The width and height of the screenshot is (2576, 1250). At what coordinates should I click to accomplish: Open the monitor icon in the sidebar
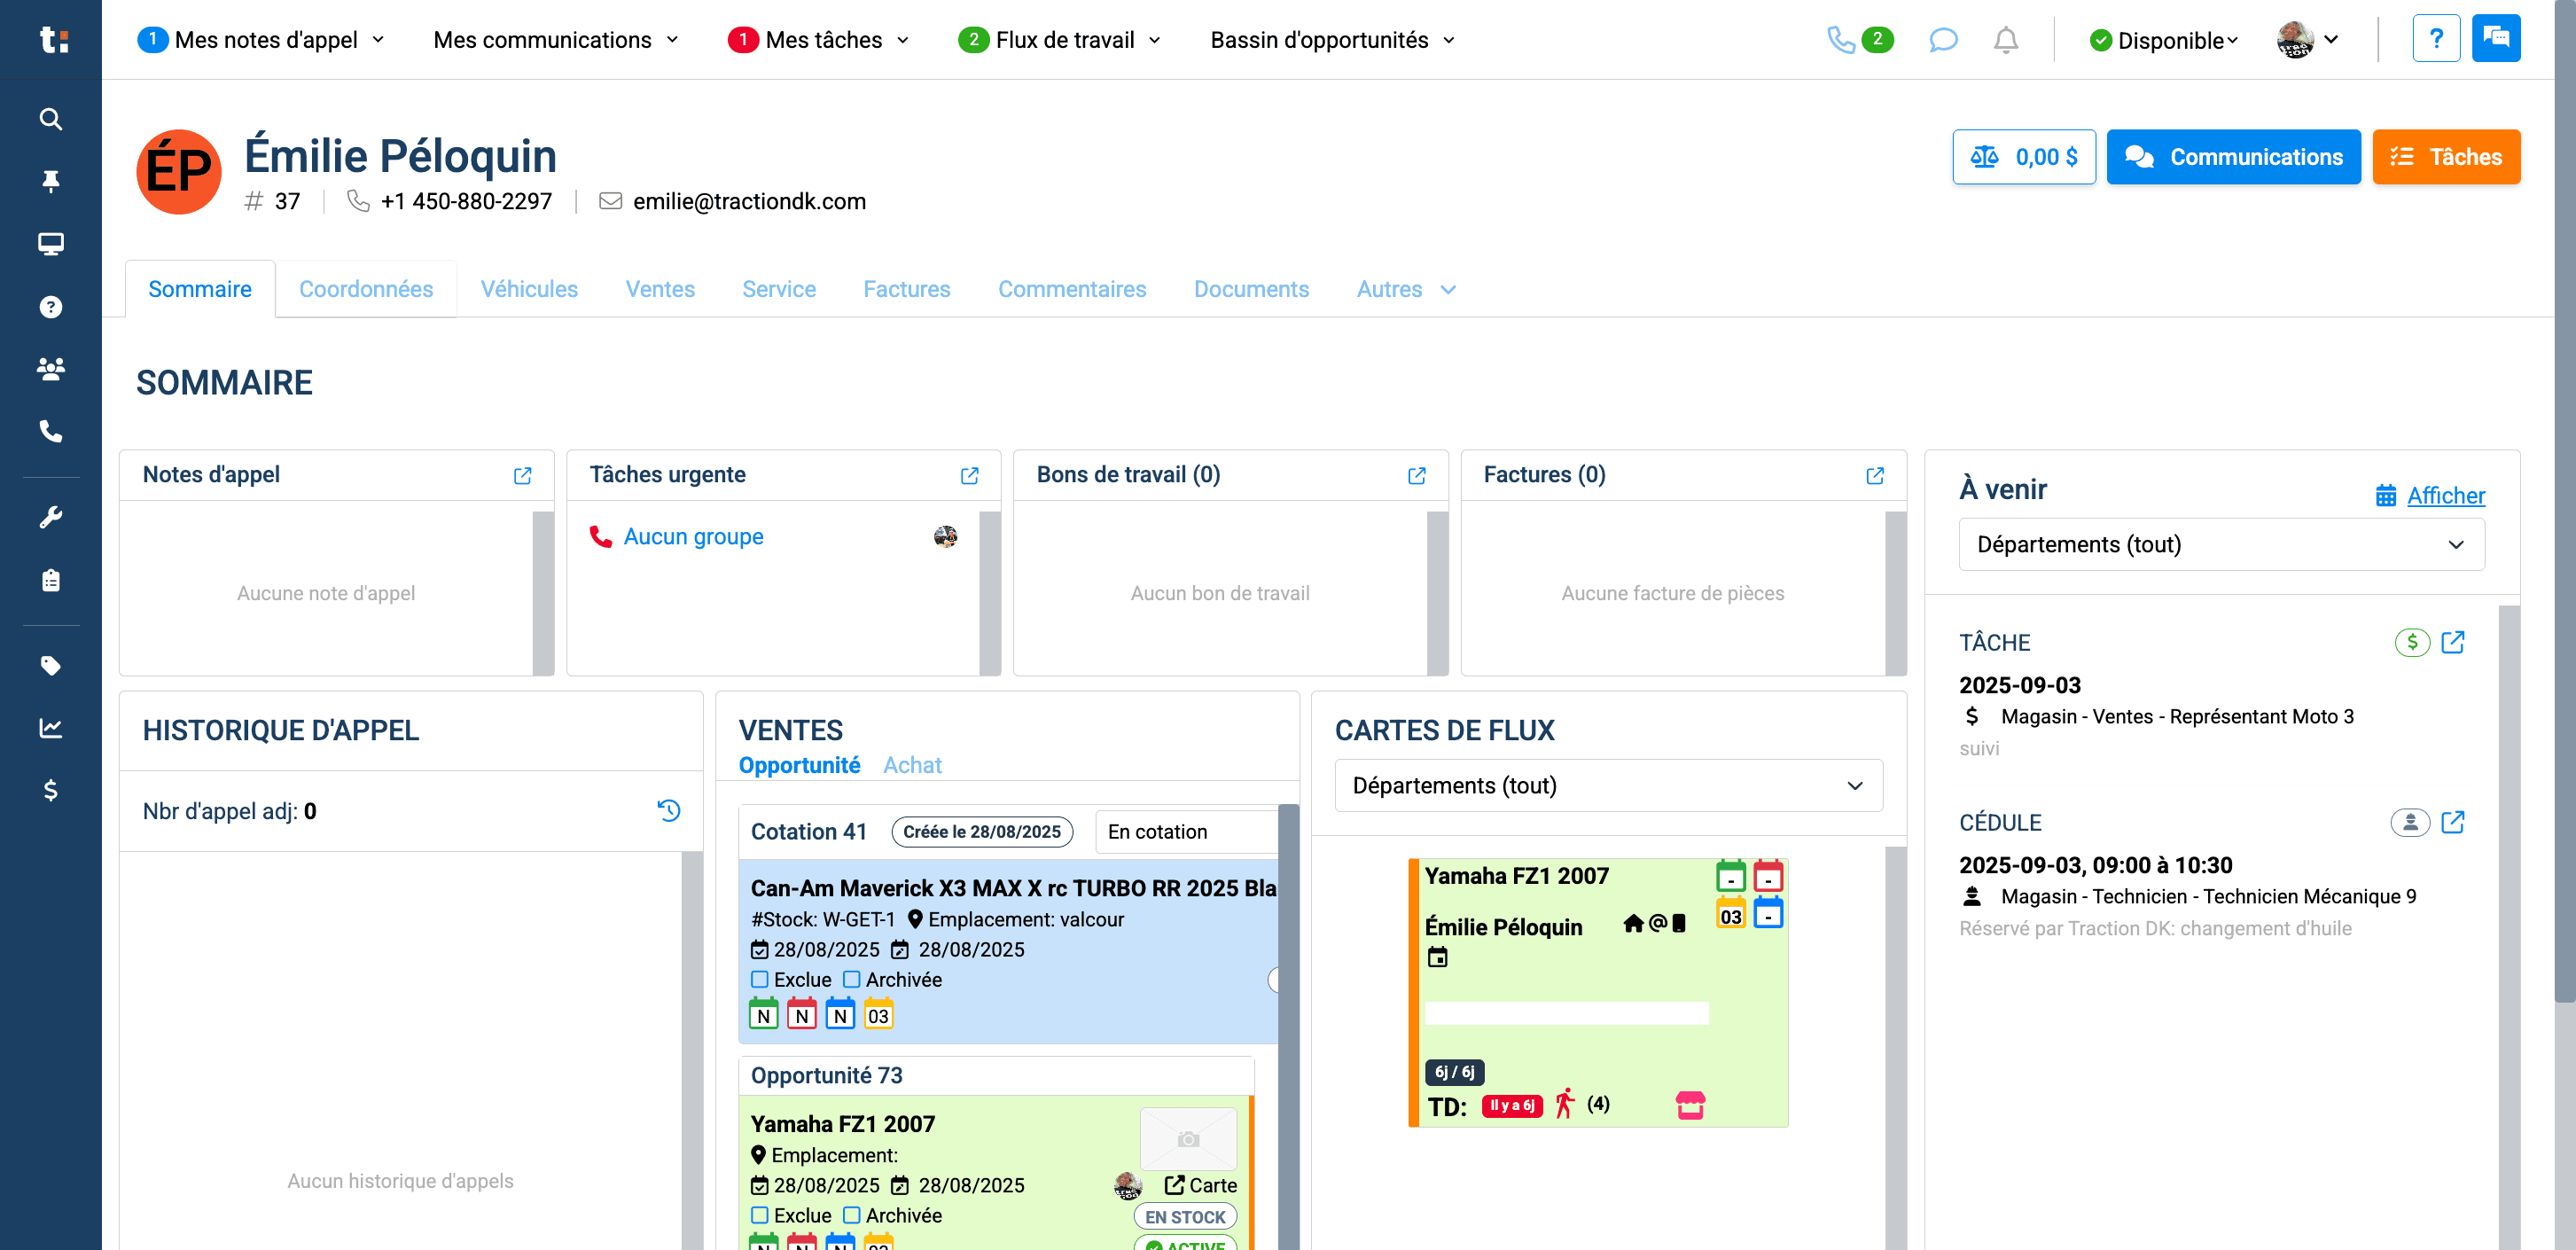point(50,244)
